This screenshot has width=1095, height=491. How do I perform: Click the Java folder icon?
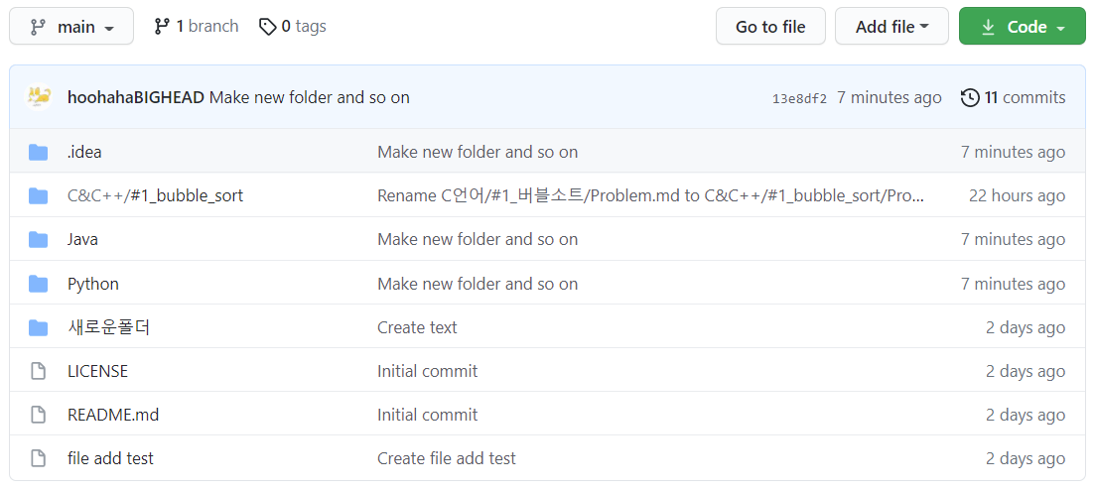tap(39, 240)
